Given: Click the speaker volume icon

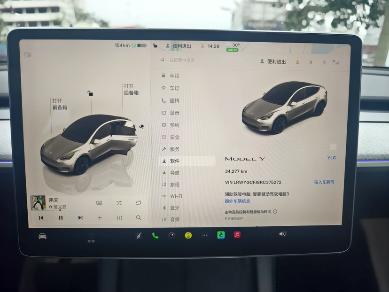Looking at the screenshot, I should (282, 234).
